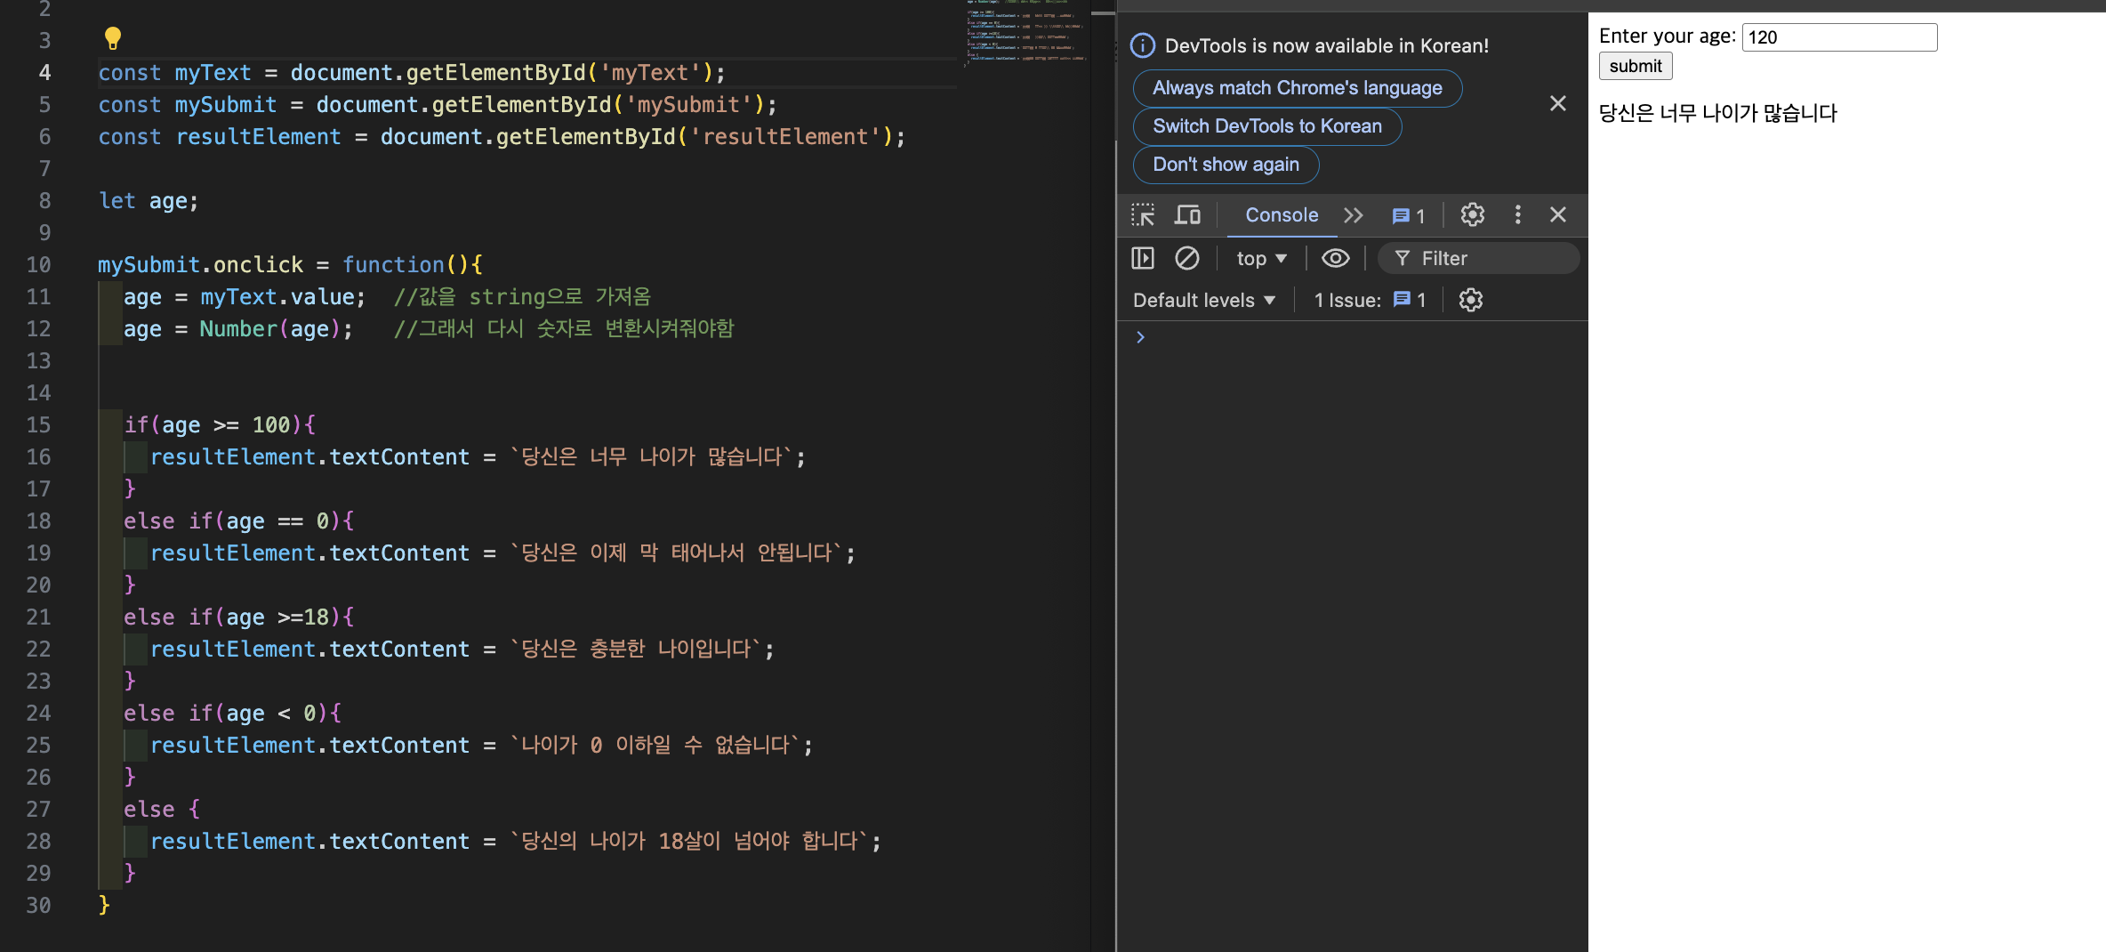Click 'else if(age >=18){' on line 21
Viewport: 2106px width, 952px height.
tap(239, 617)
